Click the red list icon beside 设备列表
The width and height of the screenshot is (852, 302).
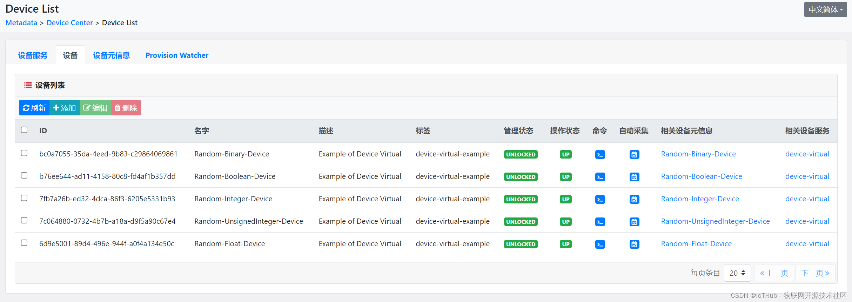click(x=28, y=85)
